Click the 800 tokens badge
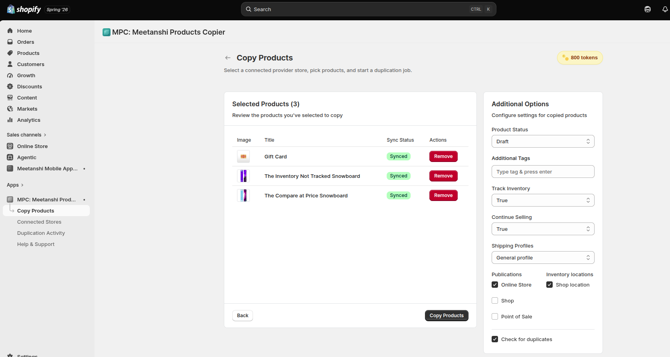670x357 pixels. pyautogui.click(x=580, y=58)
